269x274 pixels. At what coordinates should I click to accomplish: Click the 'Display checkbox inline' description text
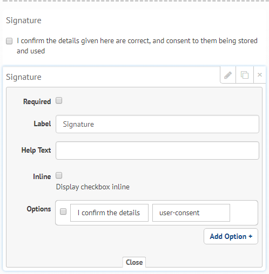93,187
